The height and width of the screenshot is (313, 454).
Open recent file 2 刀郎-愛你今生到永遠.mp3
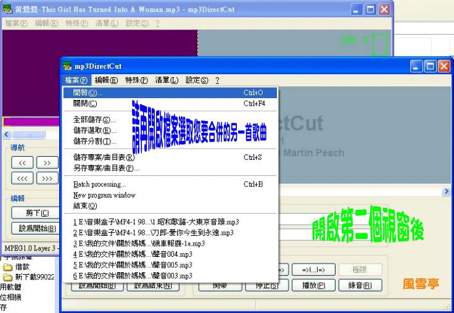pyautogui.click(x=170, y=233)
